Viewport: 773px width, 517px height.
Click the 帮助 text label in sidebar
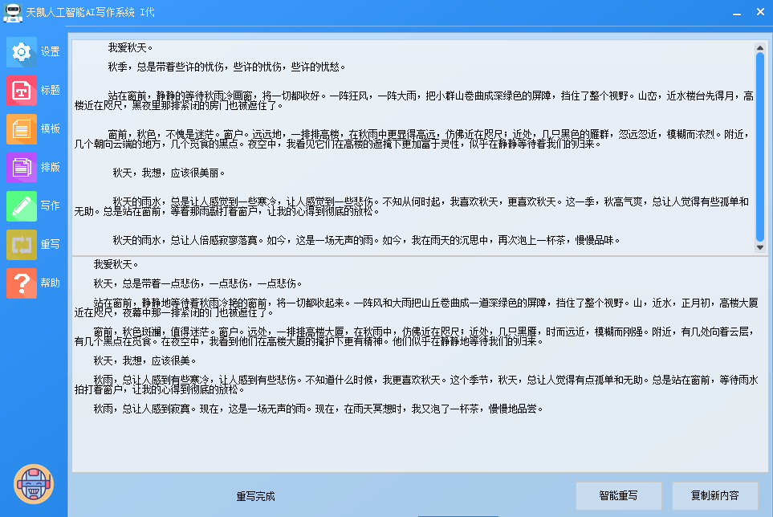coord(51,283)
